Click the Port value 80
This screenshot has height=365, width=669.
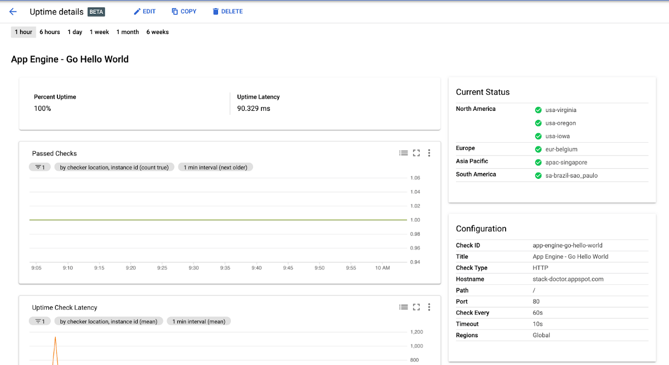(x=536, y=301)
